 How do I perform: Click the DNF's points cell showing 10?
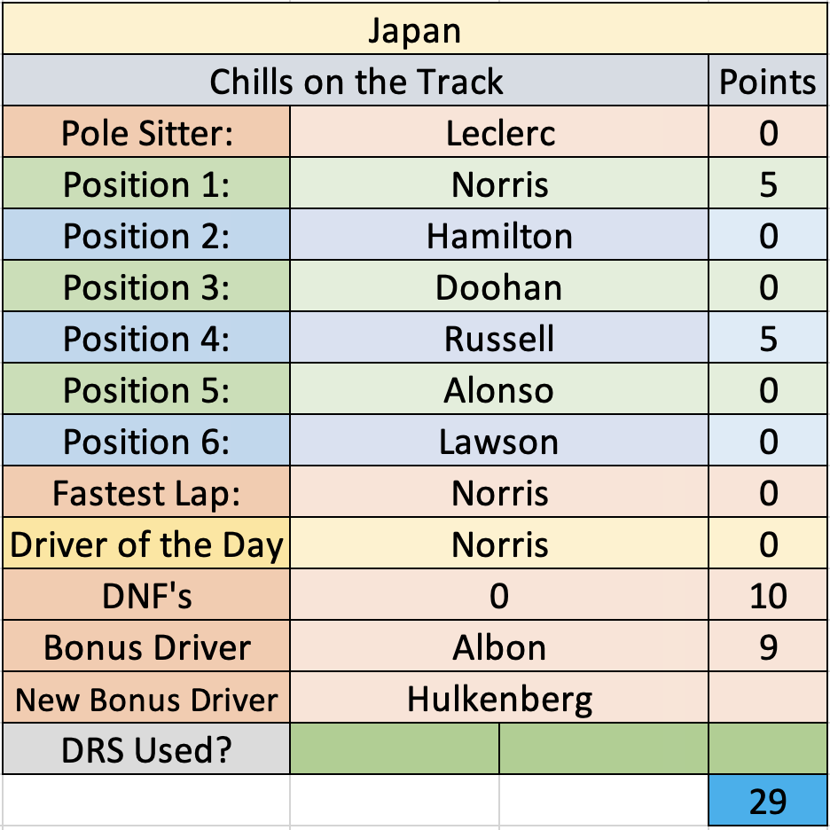click(x=768, y=594)
